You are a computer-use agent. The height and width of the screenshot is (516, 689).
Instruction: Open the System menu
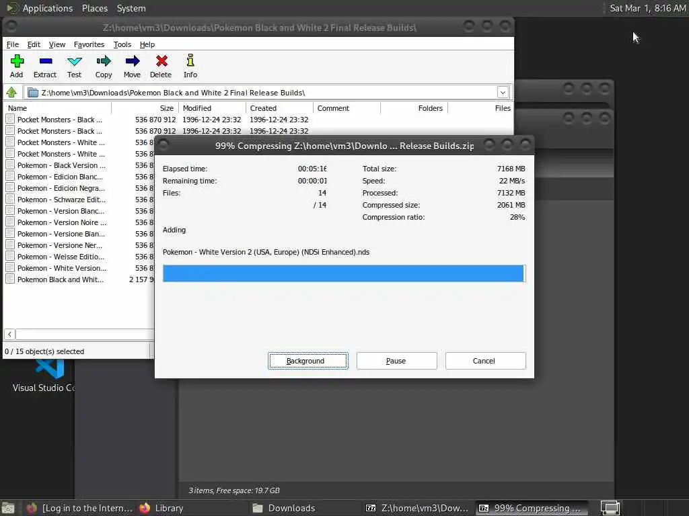coord(131,8)
